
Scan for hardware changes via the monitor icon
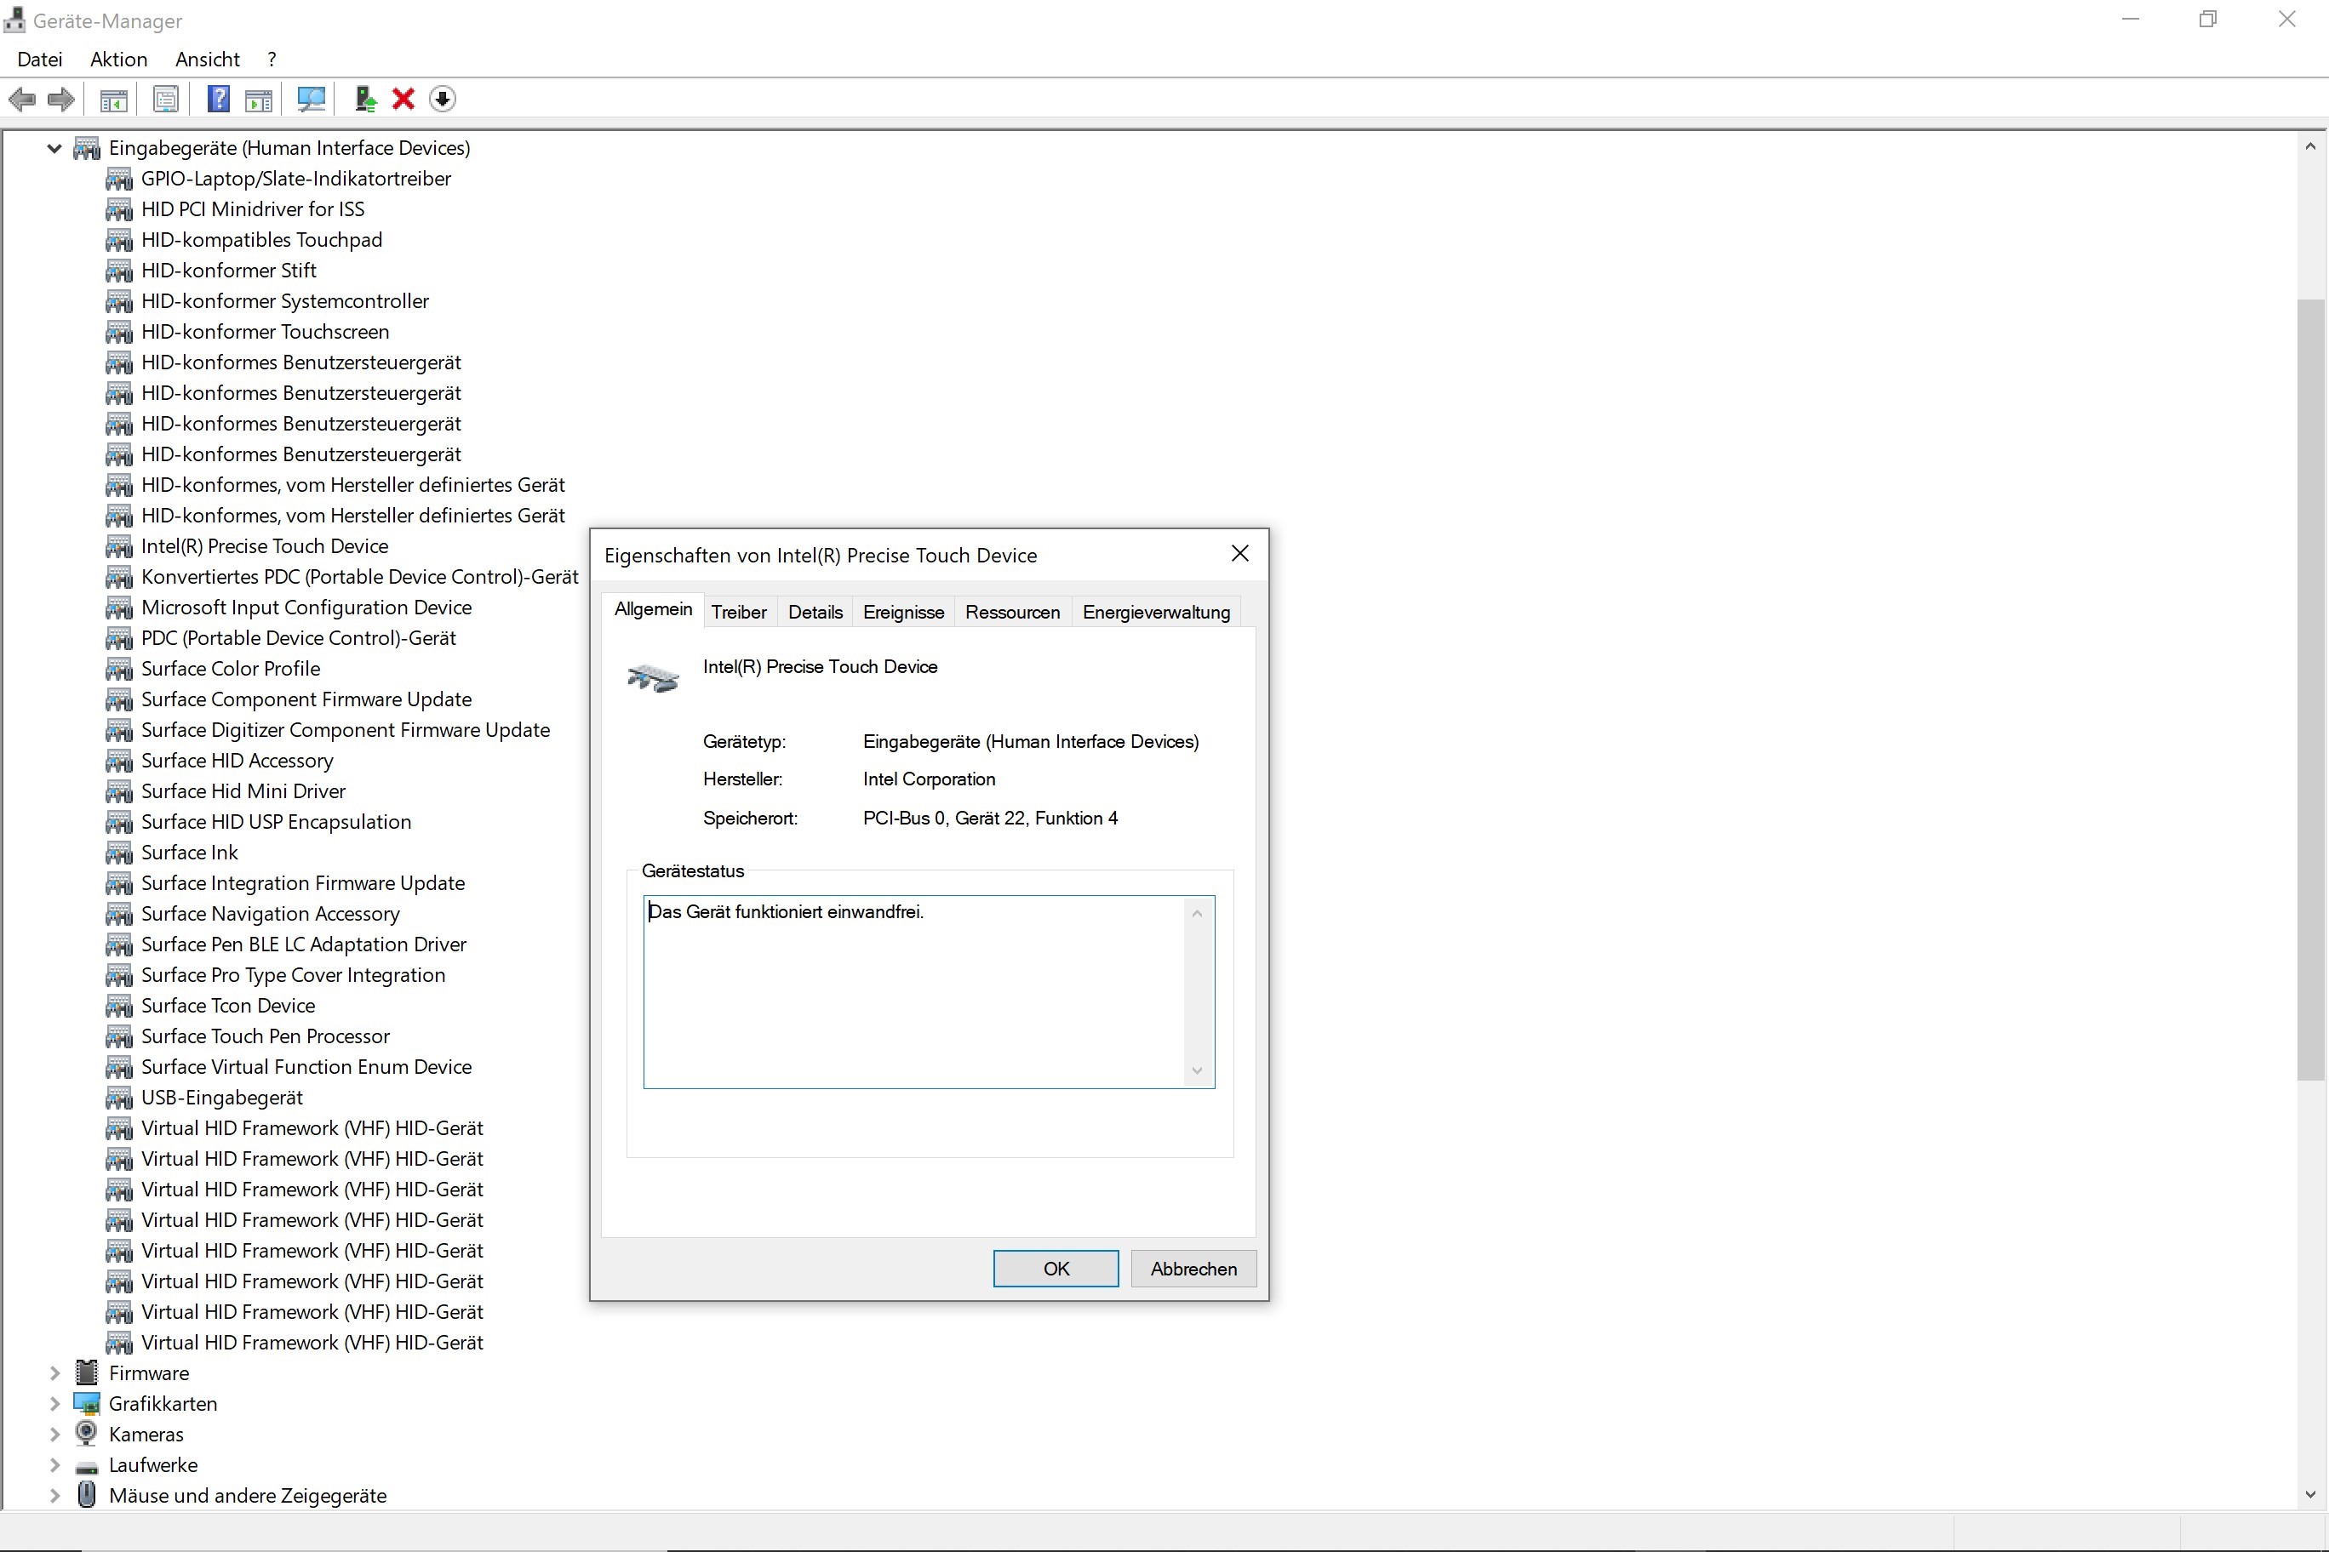point(311,99)
